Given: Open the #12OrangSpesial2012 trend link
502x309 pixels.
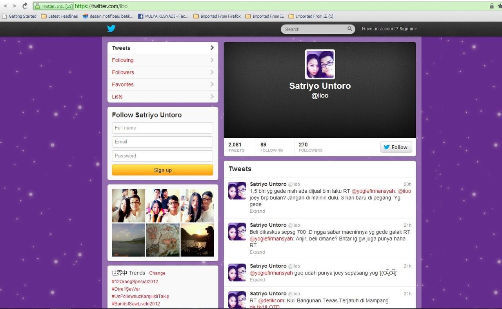Looking at the screenshot, I should [135, 282].
